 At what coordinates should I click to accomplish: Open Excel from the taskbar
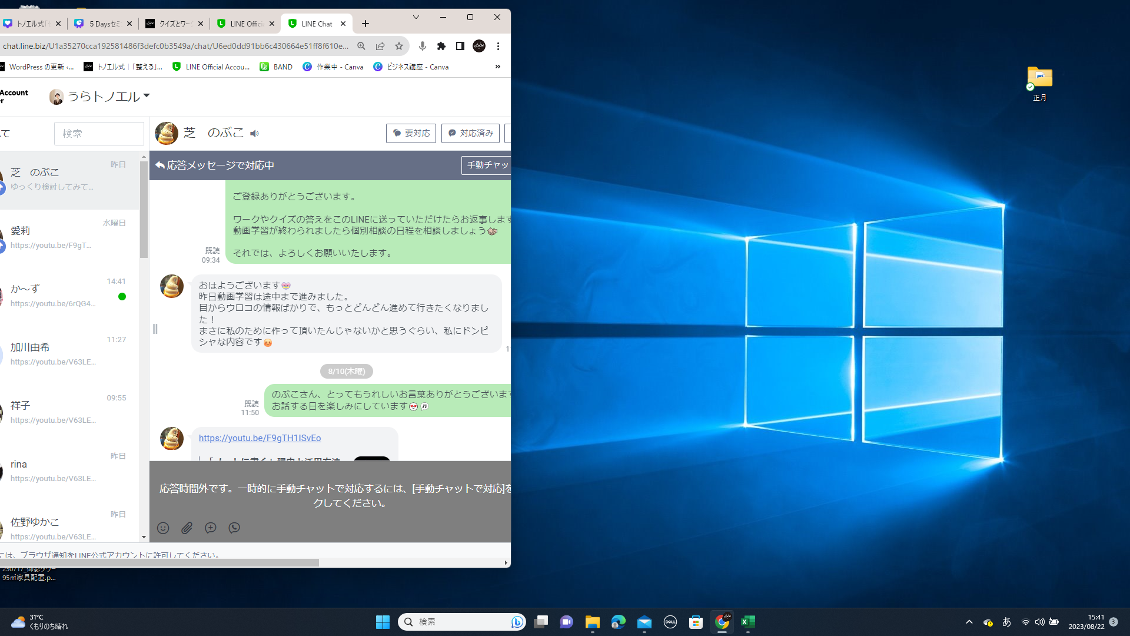(x=747, y=622)
